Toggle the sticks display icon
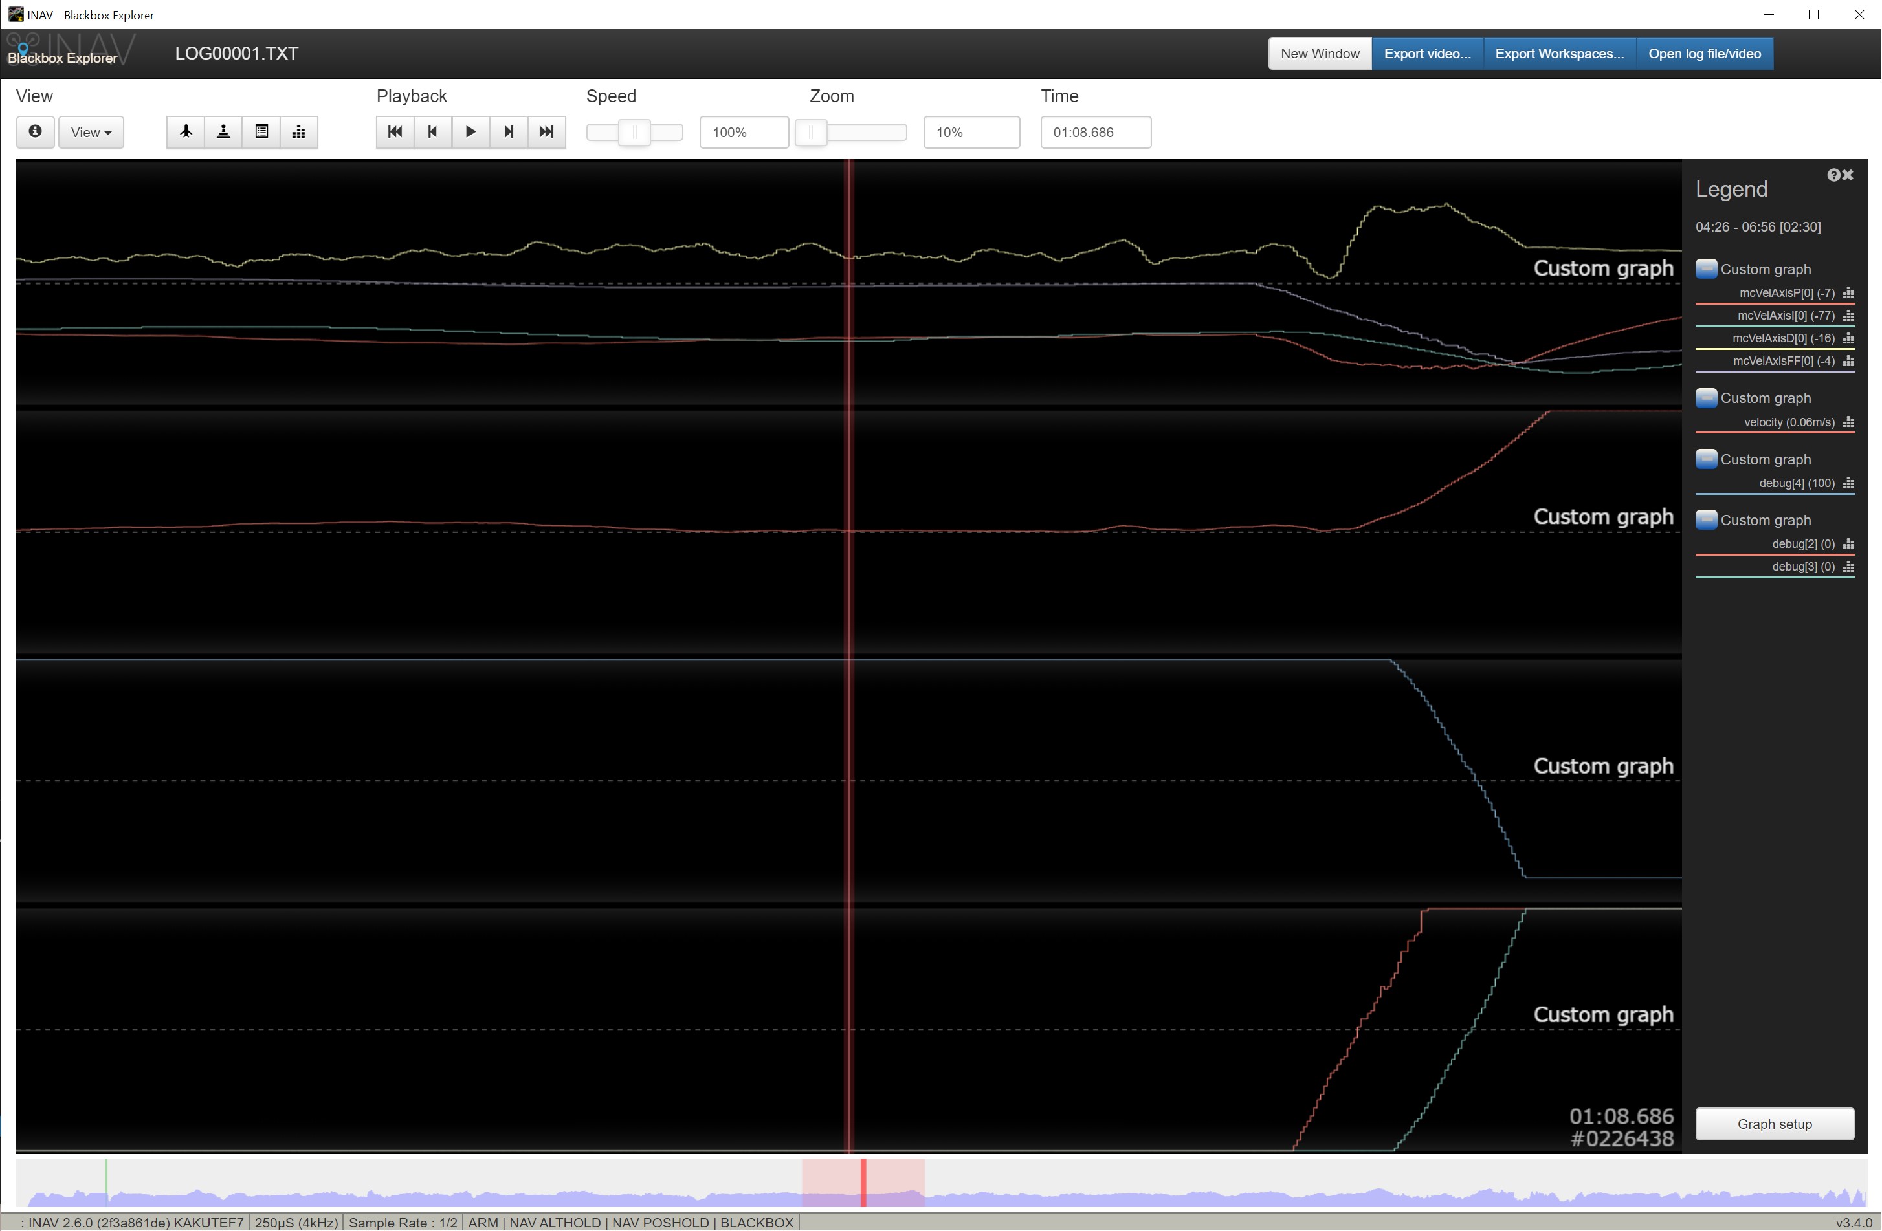Screen dimensions: 1882x1231 224,132
